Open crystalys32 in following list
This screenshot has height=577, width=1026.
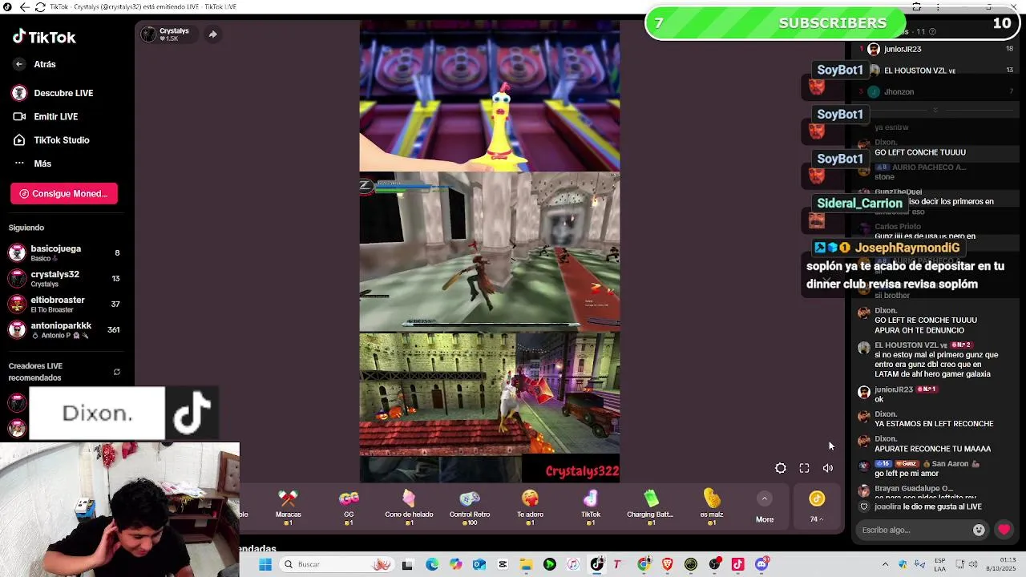64,278
